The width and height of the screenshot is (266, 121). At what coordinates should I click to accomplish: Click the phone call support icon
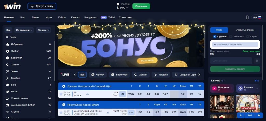pos(241,115)
